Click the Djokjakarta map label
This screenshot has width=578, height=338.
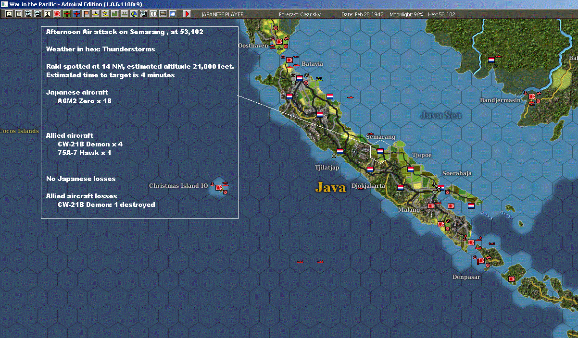point(368,185)
